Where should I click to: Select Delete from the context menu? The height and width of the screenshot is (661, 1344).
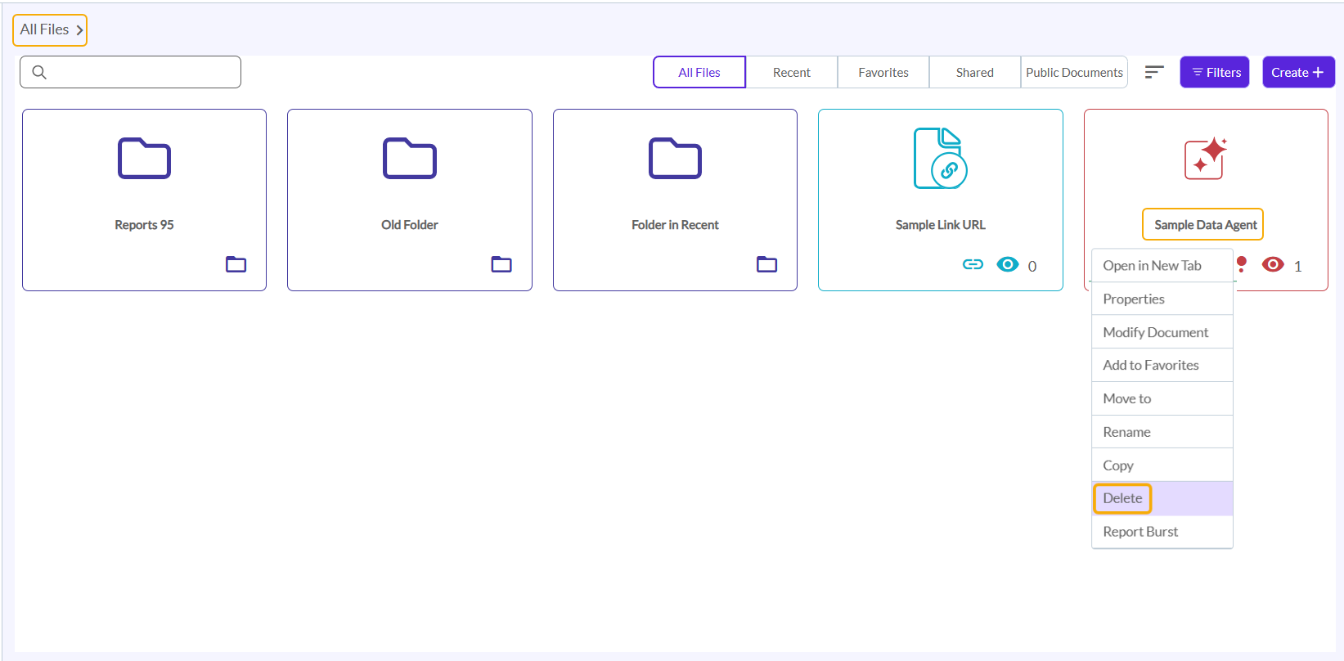(x=1122, y=498)
